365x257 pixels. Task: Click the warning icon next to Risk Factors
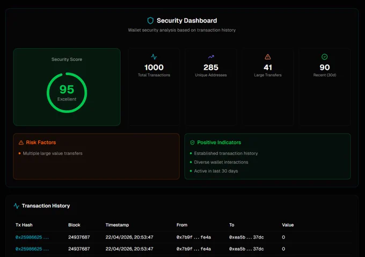21,143
